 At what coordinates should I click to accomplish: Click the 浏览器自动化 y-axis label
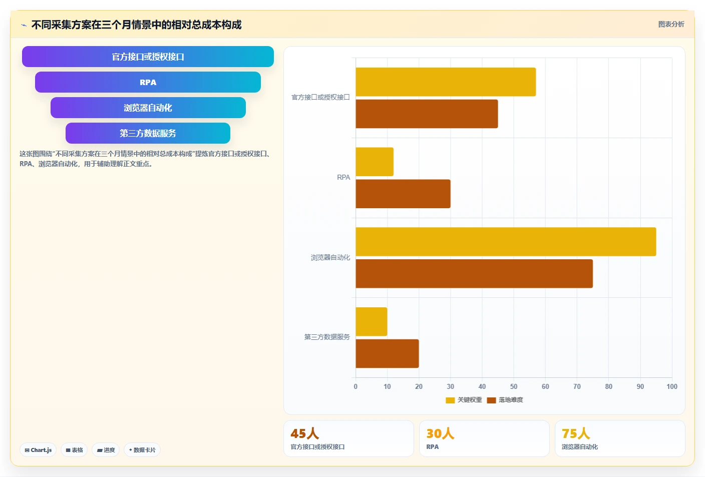coord(330,257)
